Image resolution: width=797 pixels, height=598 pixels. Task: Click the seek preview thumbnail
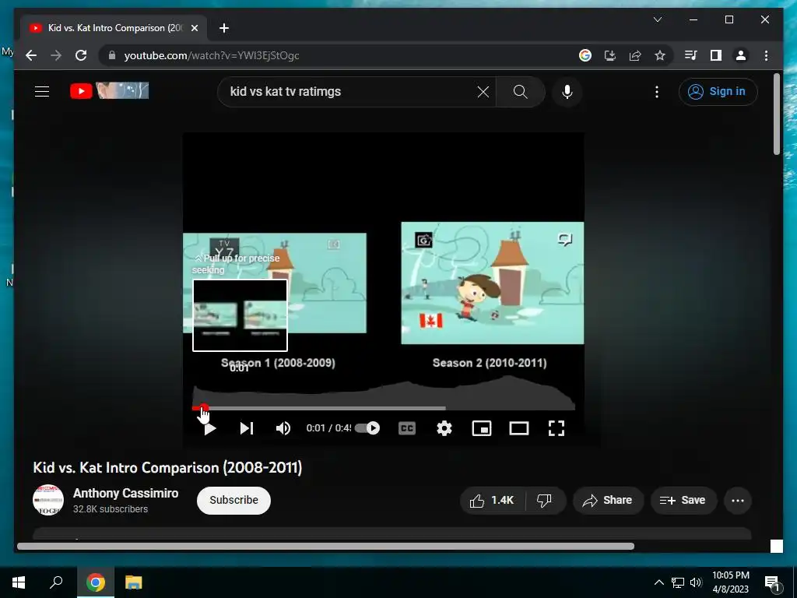[x=240, y=315]
